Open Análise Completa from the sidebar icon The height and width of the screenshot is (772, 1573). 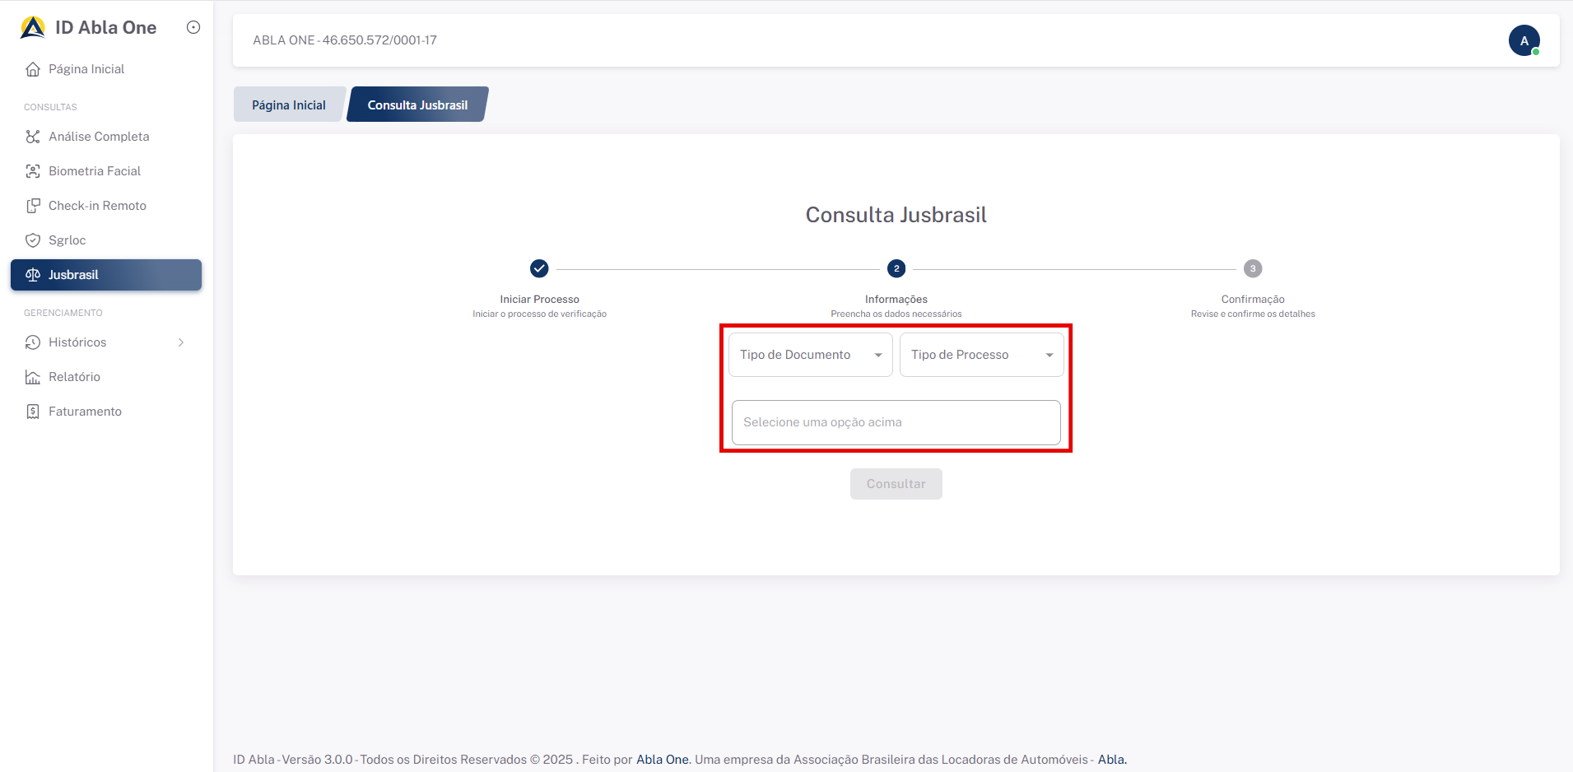33,137
